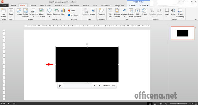
Task: Switch to Normal view in status bar
Action: point(150,104)
